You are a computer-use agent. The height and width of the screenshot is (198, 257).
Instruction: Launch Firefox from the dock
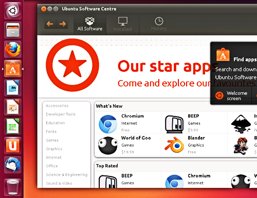pyautogui.click(x=13, y=49)
